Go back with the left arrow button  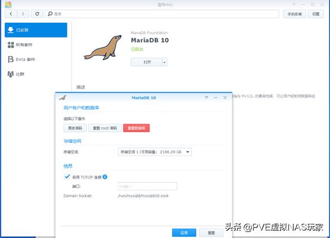point(11,14)
